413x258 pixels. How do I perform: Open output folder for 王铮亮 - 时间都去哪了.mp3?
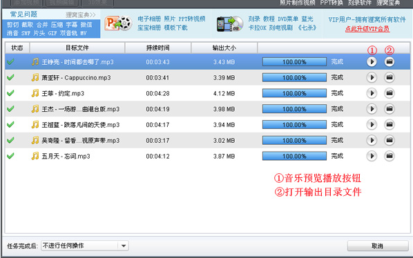(x=390, y=62)
